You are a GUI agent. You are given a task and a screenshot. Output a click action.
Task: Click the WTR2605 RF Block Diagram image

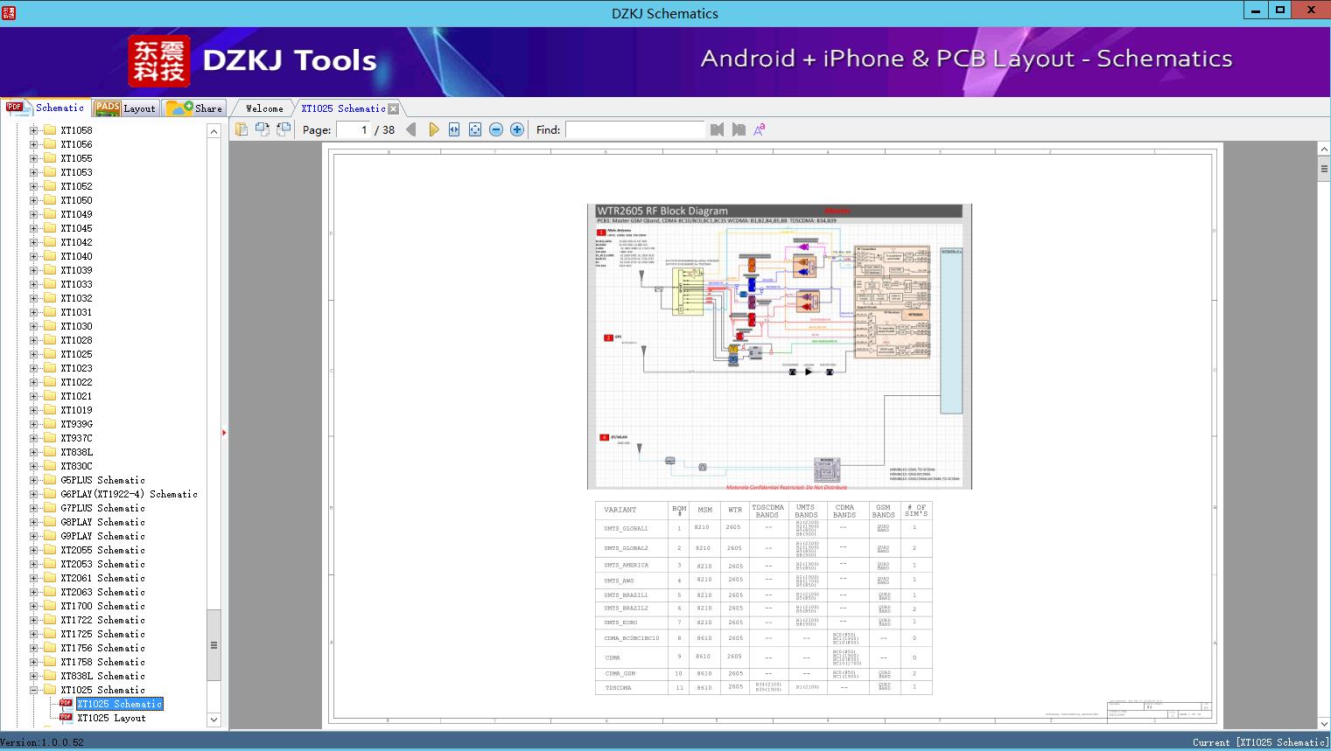click(780, 346)
